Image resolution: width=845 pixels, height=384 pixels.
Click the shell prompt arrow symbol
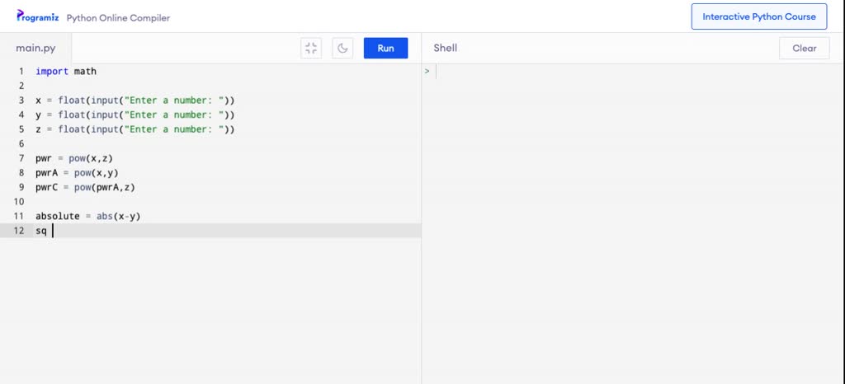(x=427, y=71)
